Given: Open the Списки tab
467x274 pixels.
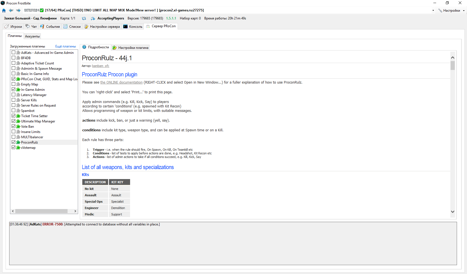Looking at the screenshot, I should 72,27.
